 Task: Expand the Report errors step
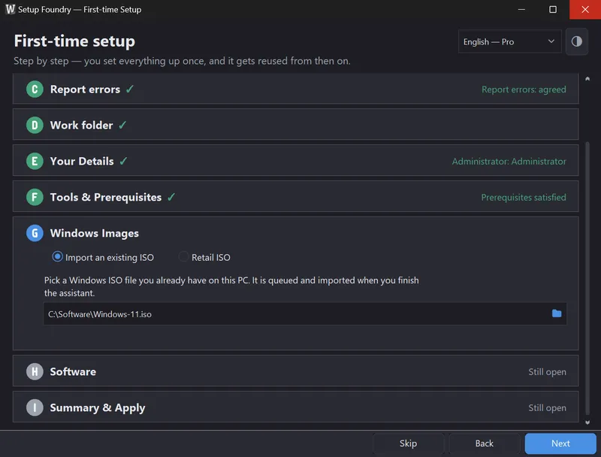click(295, 89)
